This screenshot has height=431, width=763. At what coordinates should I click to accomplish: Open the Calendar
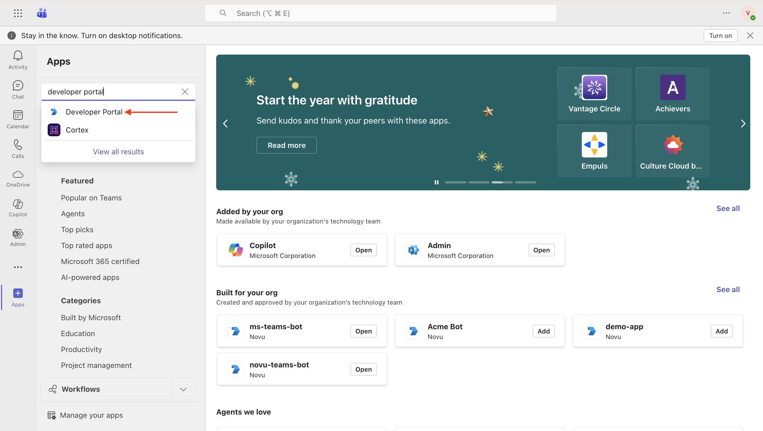point(17,119)
